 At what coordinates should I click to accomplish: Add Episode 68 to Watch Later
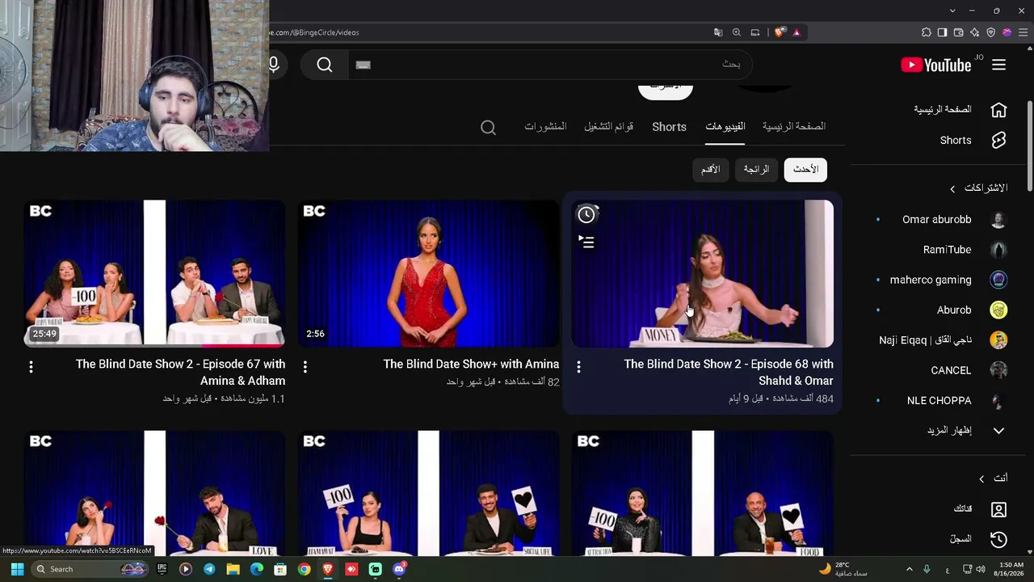[586, 214]
